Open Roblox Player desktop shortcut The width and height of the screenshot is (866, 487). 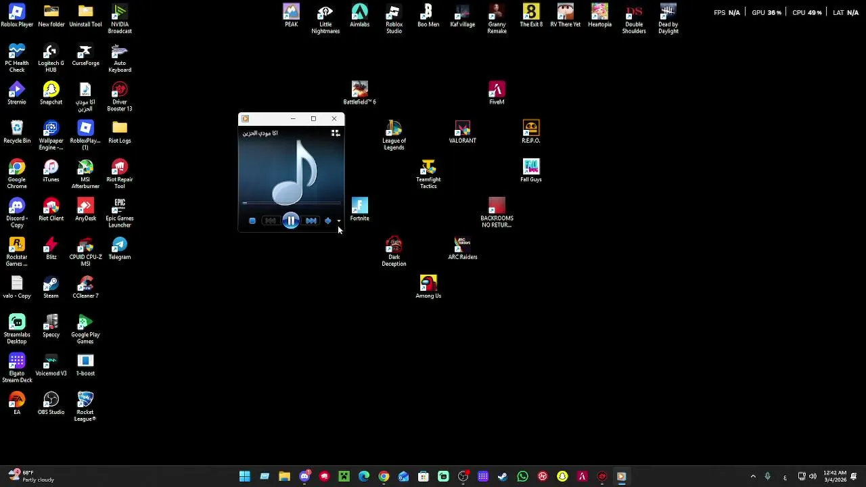[17, 16]
